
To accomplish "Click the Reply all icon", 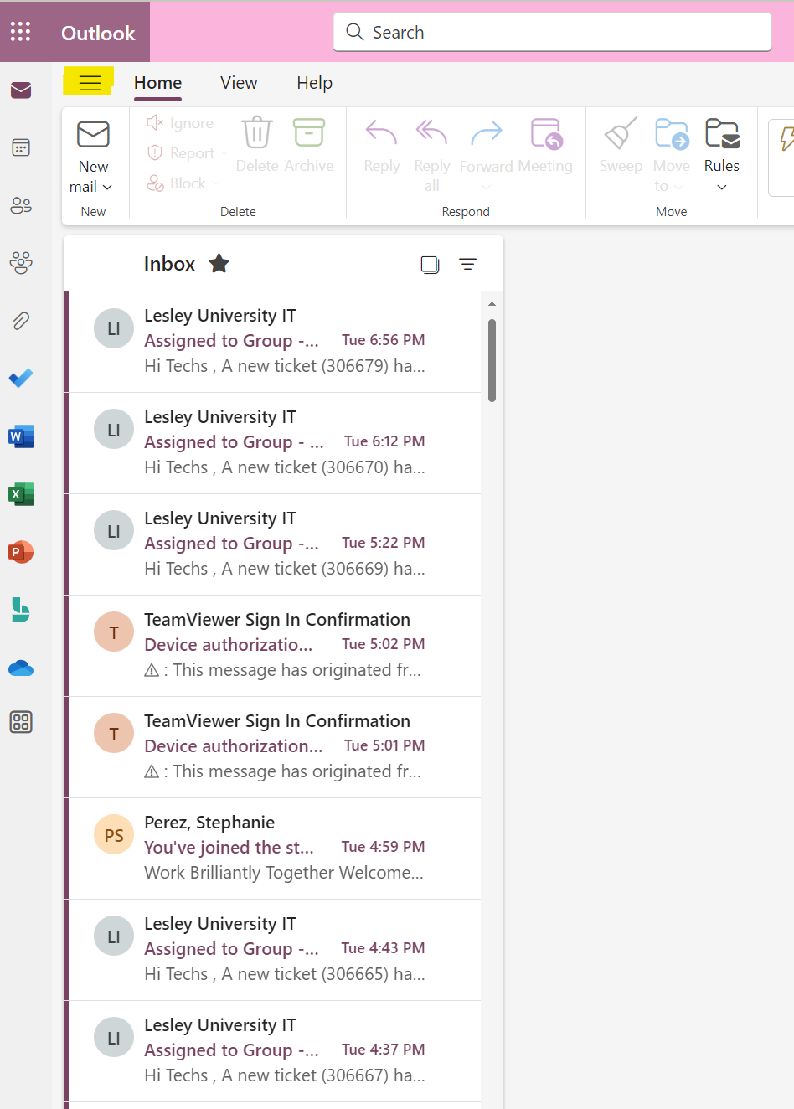I will (431, 132).
